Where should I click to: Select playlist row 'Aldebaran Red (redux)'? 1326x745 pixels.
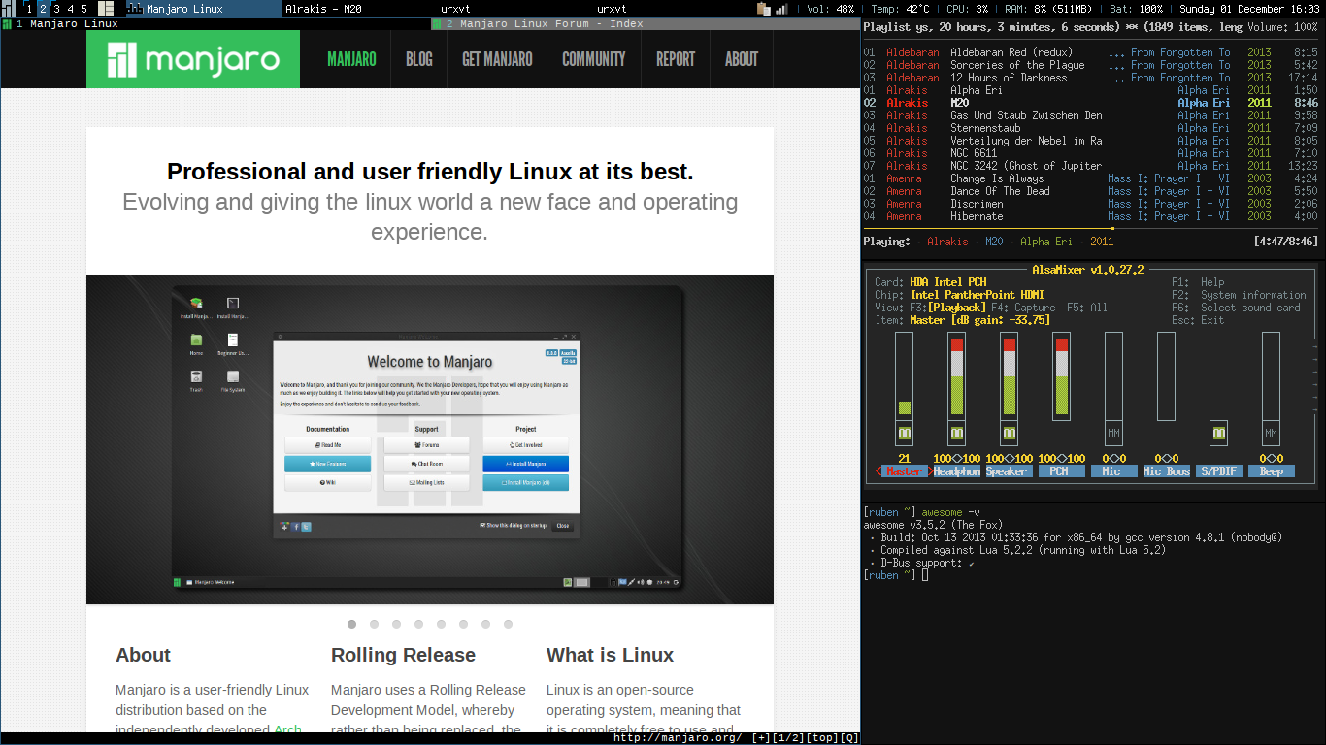pyautogui.click(x=1091, y=52)
